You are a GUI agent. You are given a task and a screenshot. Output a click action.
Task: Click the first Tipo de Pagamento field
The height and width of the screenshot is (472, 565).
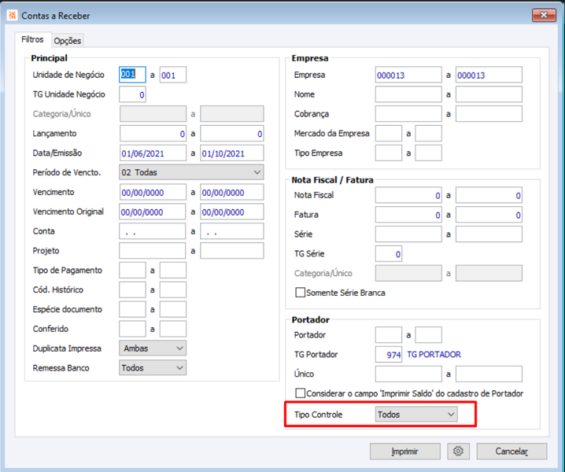click(x=133, y=271)
